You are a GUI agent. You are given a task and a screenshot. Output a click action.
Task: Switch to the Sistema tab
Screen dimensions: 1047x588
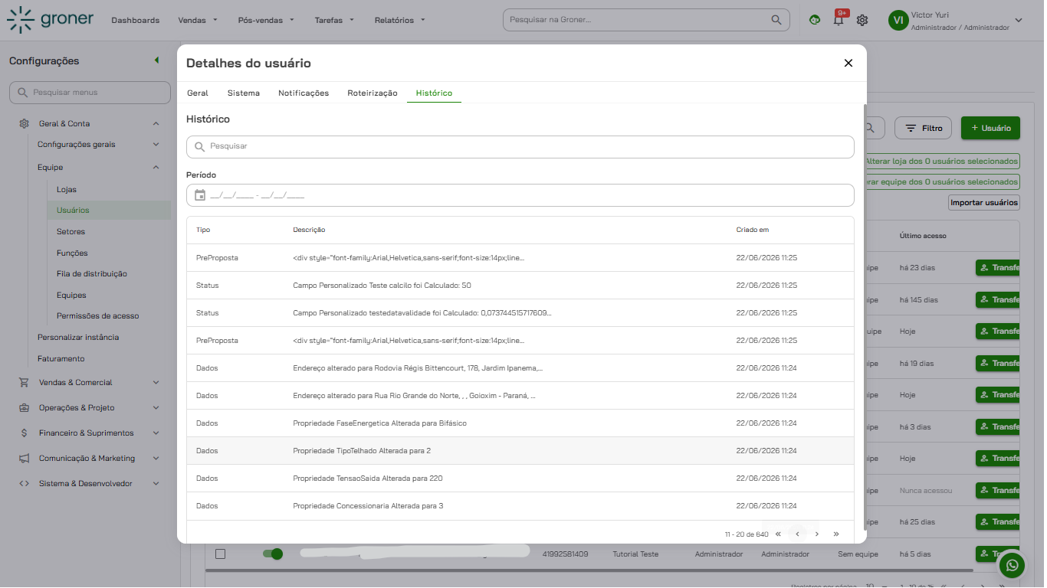click(x=244, y=93)
